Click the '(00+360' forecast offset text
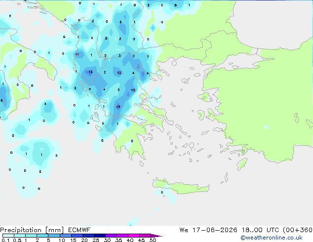 point(298,230)
